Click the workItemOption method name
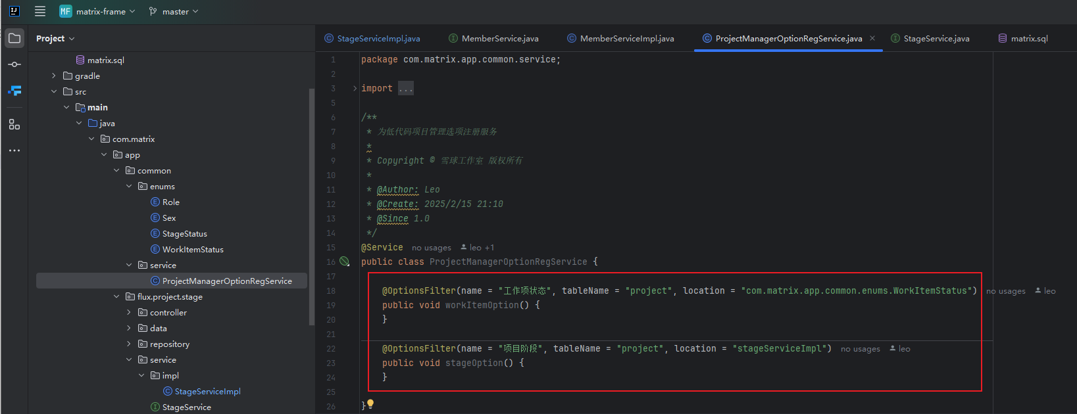The height and width of the screenshot is (414, 1077). tap(482, 305)
